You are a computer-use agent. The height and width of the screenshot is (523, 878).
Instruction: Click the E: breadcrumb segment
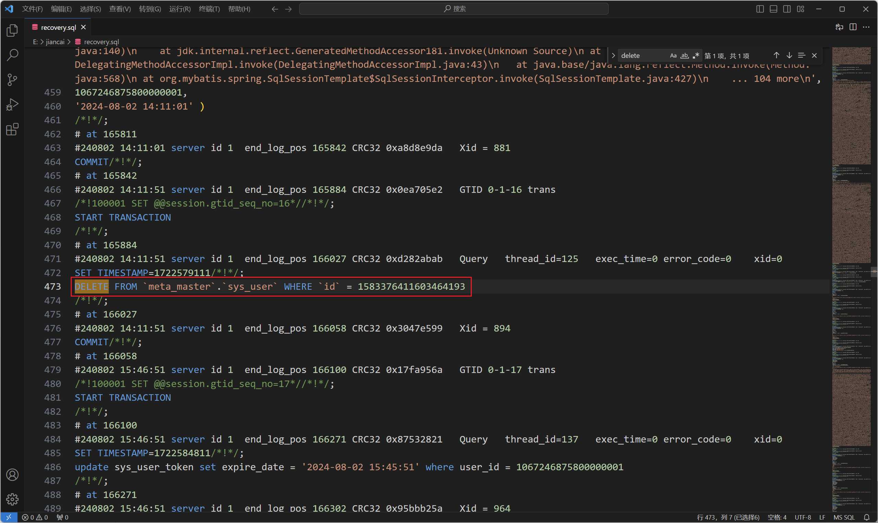[35, 42]
